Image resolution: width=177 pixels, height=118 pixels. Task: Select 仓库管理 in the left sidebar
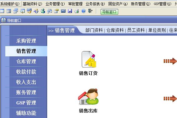[x=26, y=61]
